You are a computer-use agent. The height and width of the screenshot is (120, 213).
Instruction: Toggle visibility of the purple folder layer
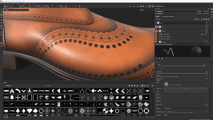click(x=156, y=27)
